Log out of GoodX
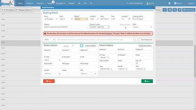 (190, 3)
